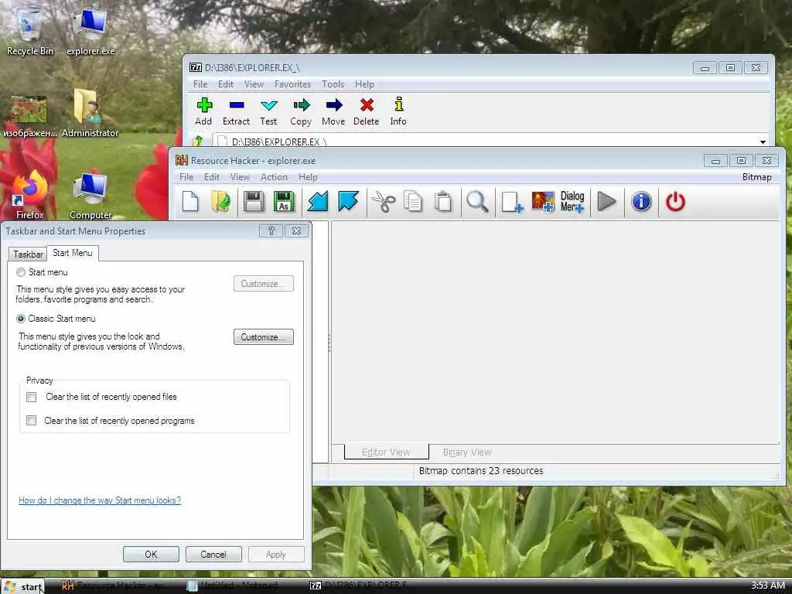Click red power Exit icon
The height and width of the screenshot is (594, 792).
[x=675, y=202]
